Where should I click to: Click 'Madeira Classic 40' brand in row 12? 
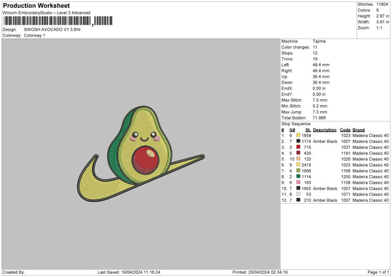pos(370,201)
